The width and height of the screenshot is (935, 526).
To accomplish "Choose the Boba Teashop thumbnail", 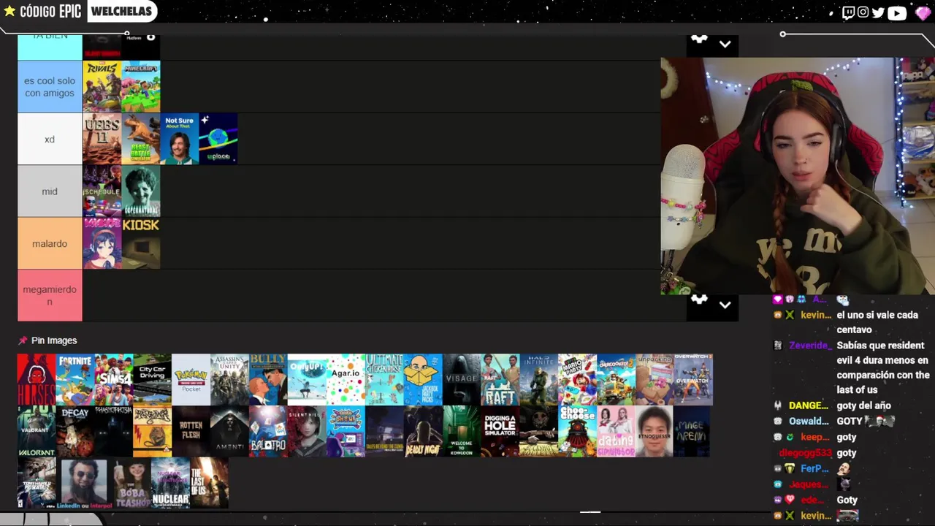I will [131, 484].
